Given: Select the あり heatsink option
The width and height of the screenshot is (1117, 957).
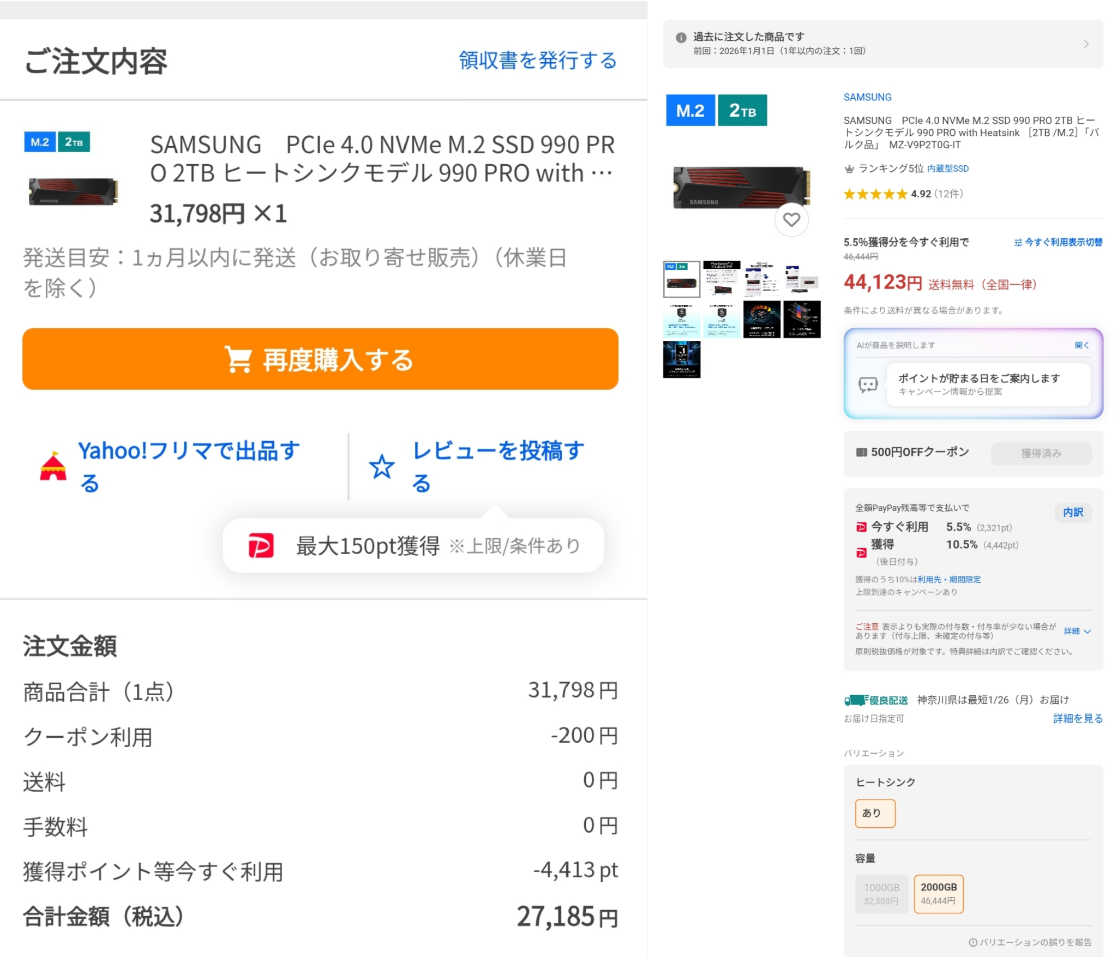Looking at the screenshot, I should (x=874, y=813).
